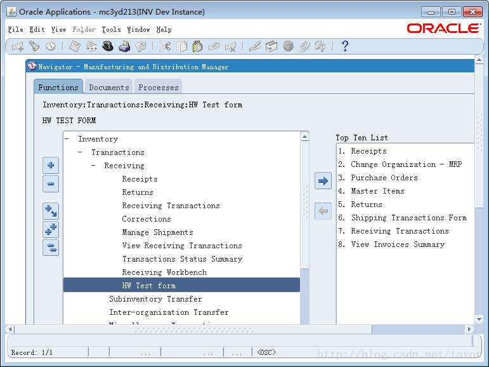Click the function tree scrollbar up arrow
Screen dimensions: 489x367
pos(305,137)
